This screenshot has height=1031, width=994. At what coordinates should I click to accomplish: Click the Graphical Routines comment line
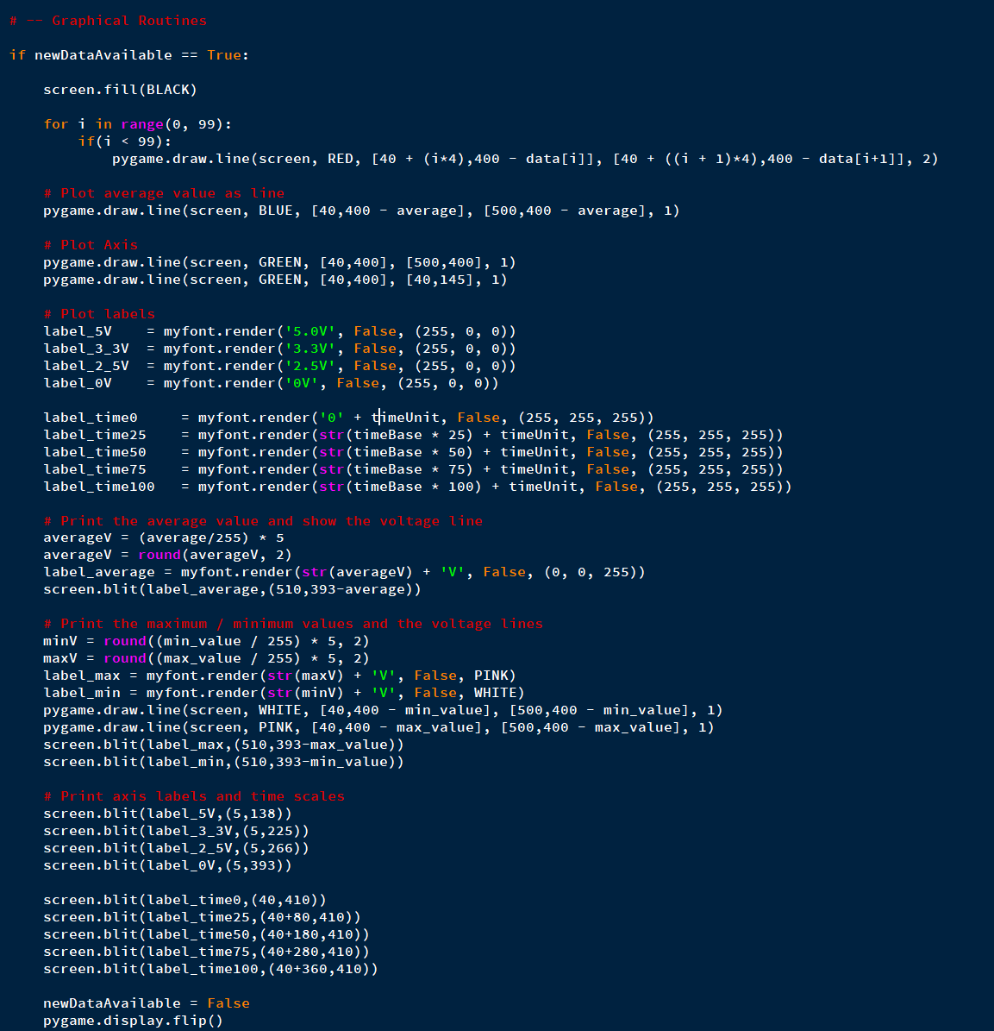click(108, 21)
